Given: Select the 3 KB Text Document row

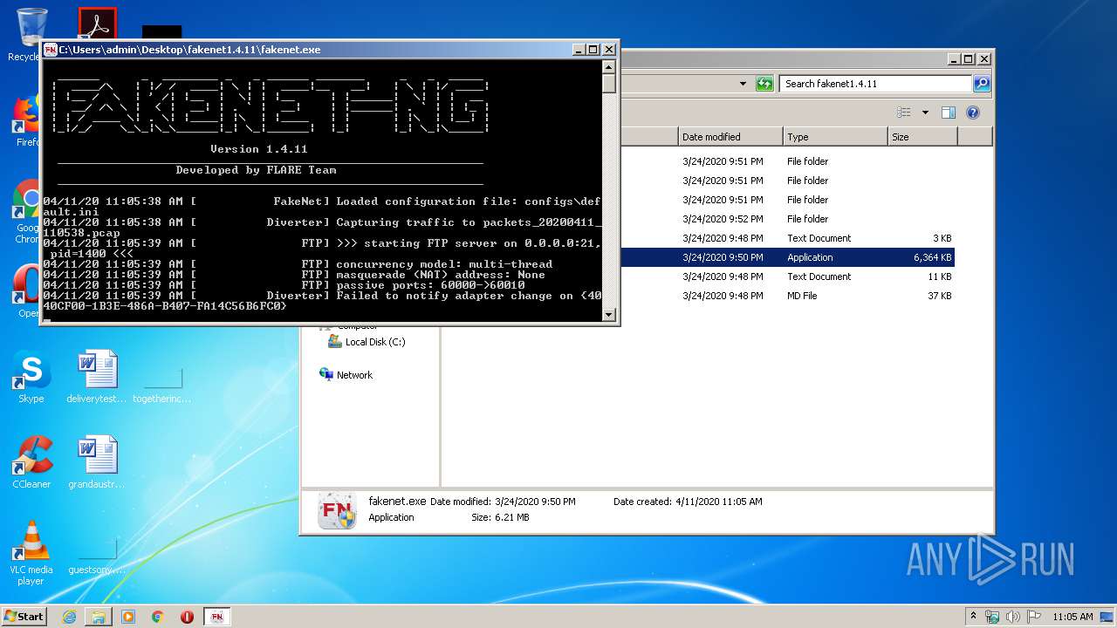Looking at the screenshot, I should coord(787,238).
